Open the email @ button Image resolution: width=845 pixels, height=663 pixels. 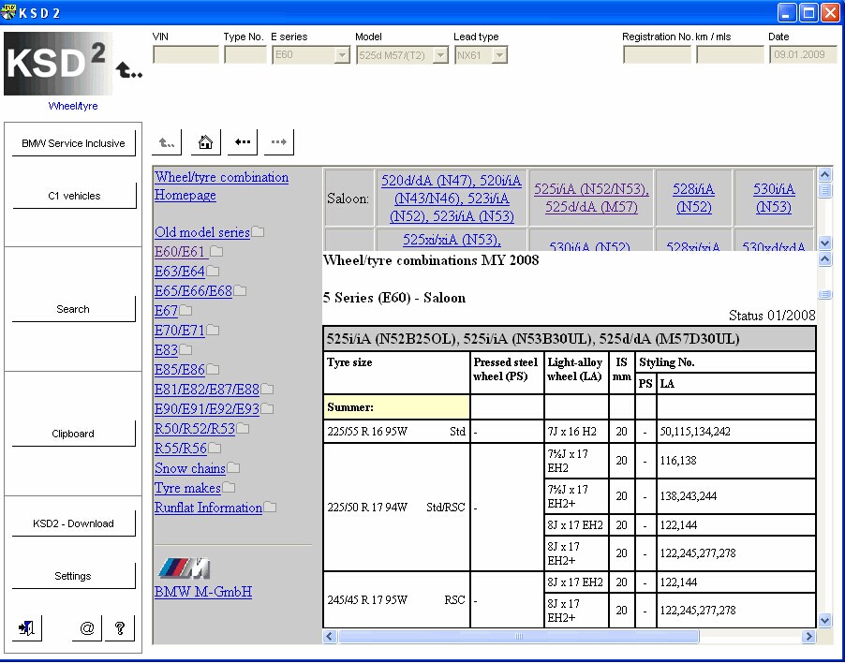click(87, 628)
